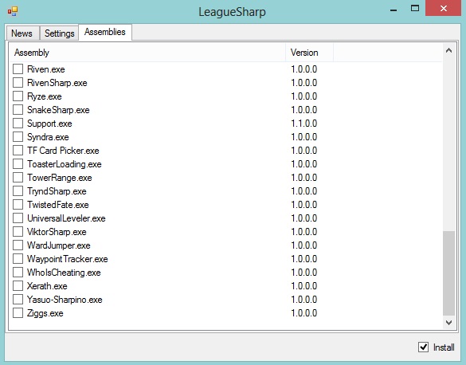This screenshot has height=365, width=466.
Task: Select the ToasterLoading.exe name
Action: [65, 164]
